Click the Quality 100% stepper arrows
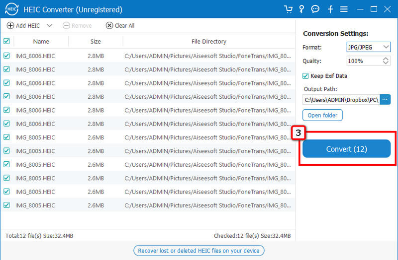 386,61
